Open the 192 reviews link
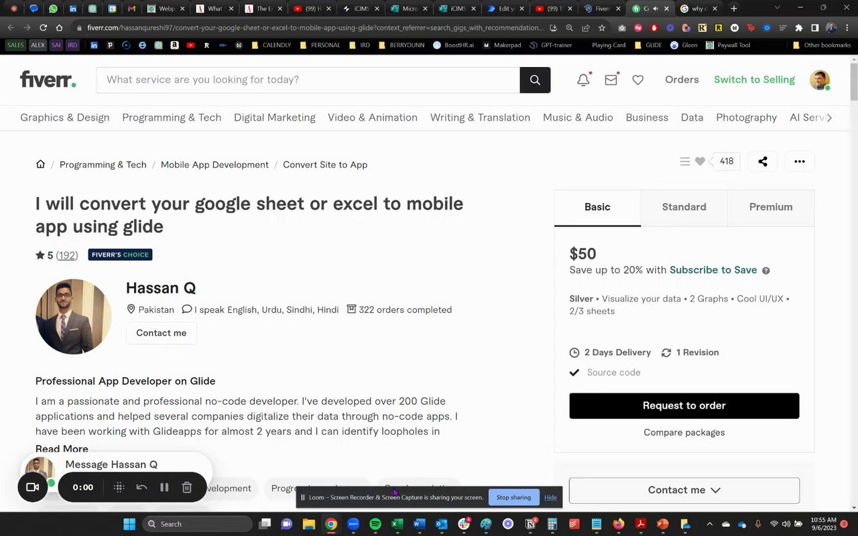 click(67, 255)
